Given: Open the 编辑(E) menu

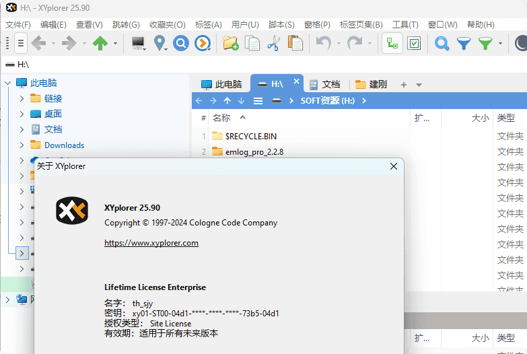Looking at the screenshot, I should coord(53,24).
